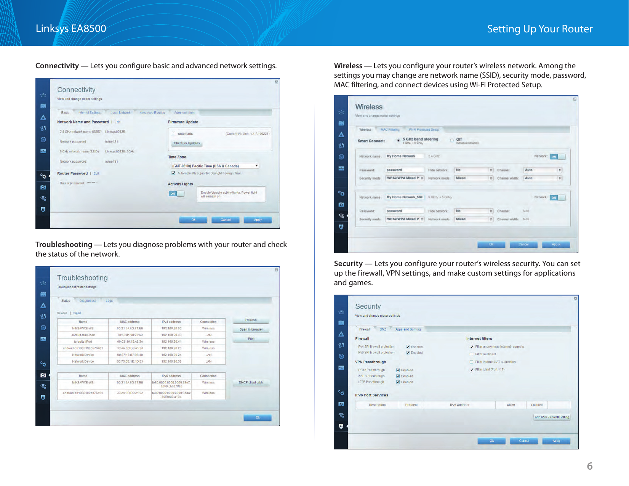Viewport: 629px width, 486px height.
Task: Click Edit link beside Router Password
Action: [x=96, y=173]
